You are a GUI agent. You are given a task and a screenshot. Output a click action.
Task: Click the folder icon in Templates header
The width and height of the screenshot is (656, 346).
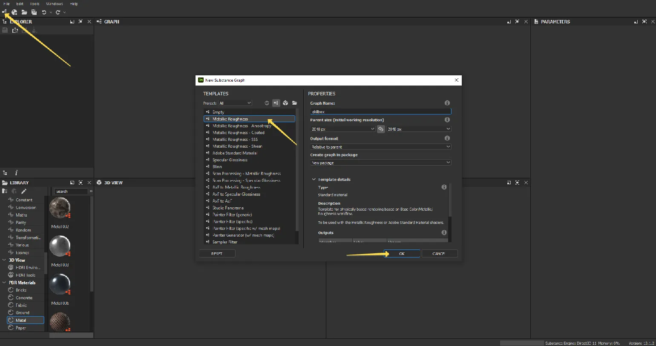[x=294, y=103]
